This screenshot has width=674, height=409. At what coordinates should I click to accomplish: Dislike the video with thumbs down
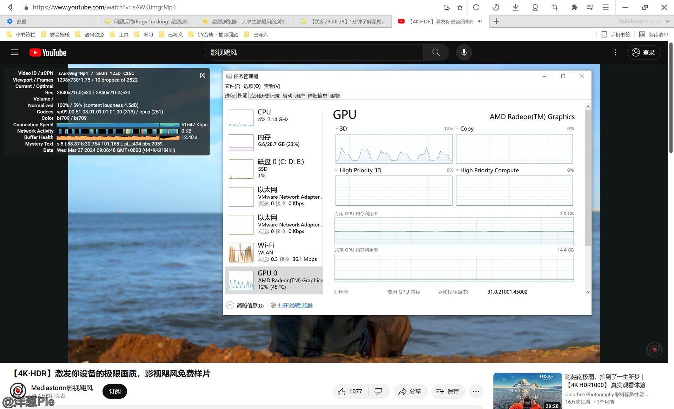click(x=378, y=391)
